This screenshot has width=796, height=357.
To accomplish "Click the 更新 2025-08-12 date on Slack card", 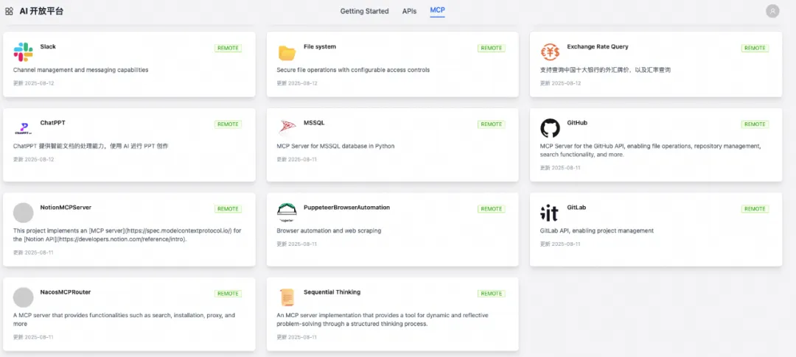I will coord(33,83).
